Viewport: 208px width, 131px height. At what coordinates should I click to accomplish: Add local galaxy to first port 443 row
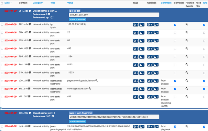(156, 49)
